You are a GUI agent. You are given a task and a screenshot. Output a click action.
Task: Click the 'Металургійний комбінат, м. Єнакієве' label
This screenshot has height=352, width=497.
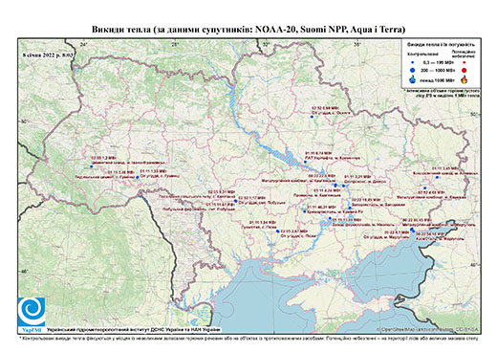point(431,197)
